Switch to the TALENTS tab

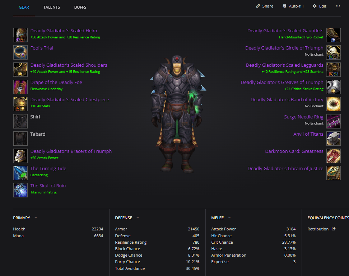52,7
